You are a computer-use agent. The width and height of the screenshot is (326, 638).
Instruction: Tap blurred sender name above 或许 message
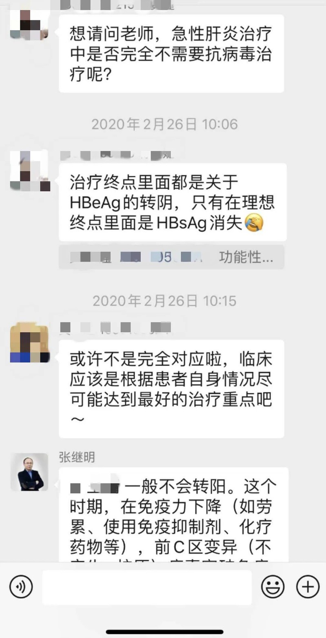coord(115,327)
